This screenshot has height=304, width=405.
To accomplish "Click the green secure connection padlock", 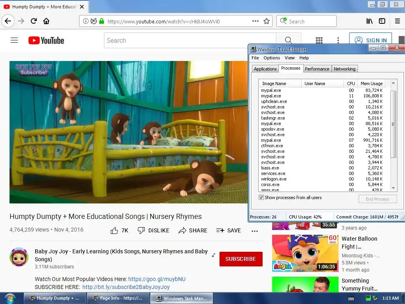I will point(102,21).
